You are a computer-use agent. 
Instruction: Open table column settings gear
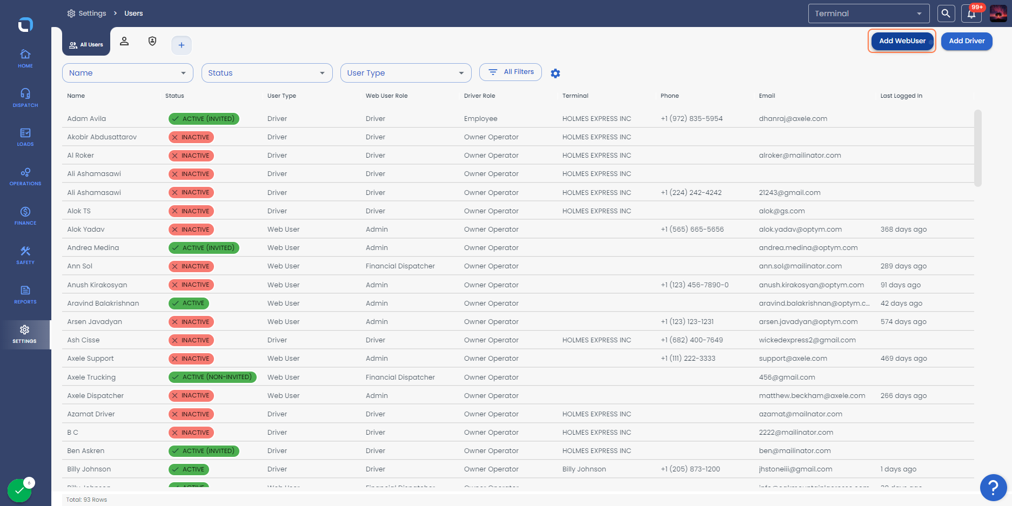tap(555, 73)
